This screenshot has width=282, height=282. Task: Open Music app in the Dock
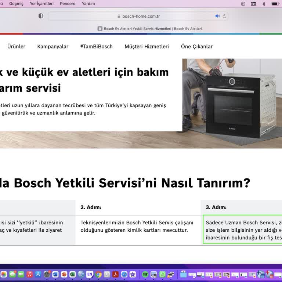pyautogui.click(x=30, y=274)
